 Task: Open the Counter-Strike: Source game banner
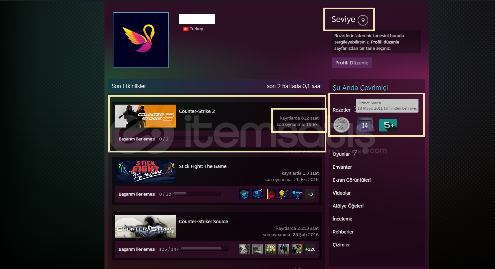coord(146,226)
